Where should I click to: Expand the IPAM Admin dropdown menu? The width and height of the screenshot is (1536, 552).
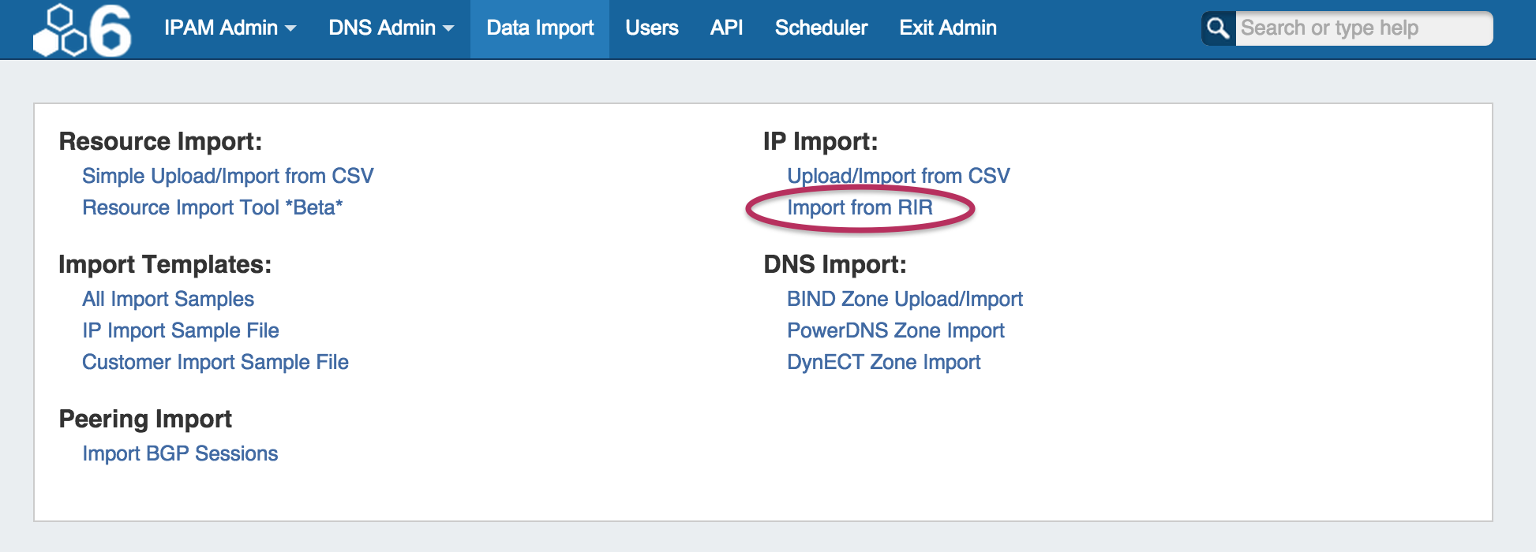click(x=230, y=28)
